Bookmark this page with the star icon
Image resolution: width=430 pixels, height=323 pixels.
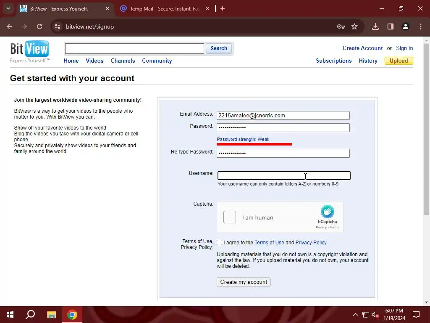(354, 26)
